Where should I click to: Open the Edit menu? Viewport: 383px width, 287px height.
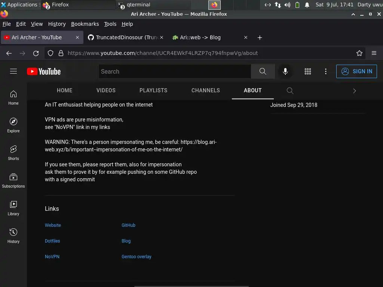point(21,24)
